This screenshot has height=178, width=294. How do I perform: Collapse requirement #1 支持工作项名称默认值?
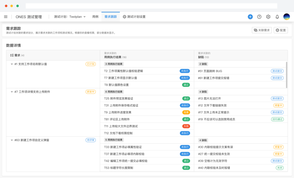coord(12,64)
